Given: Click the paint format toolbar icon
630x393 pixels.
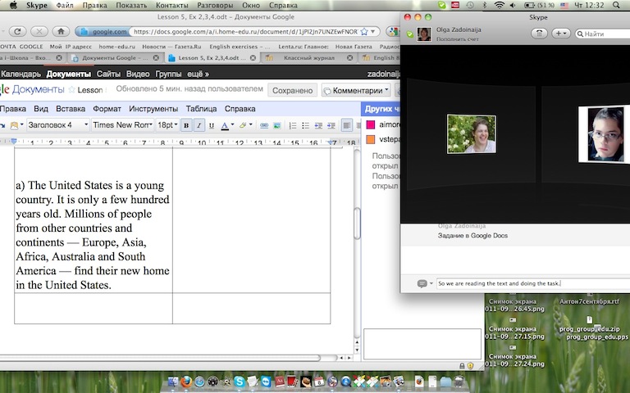Looking at the screenshot, I should pos(15,125).
